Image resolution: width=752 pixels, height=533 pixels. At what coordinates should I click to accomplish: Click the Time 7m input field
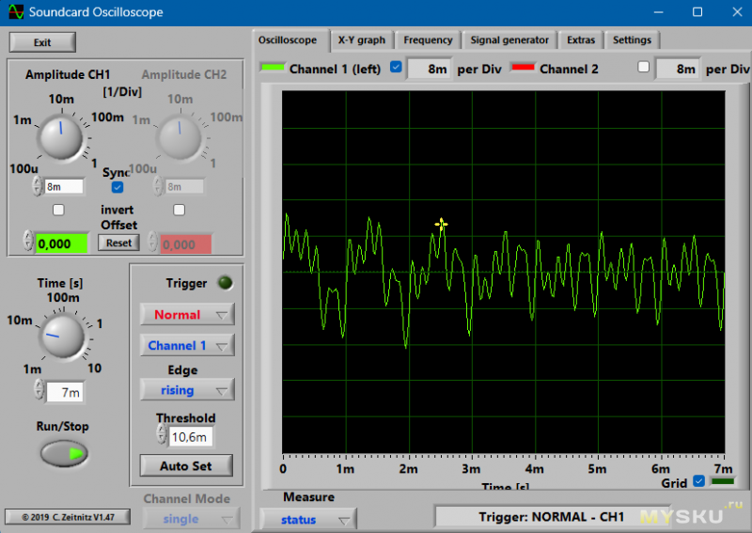click(65, 392)
